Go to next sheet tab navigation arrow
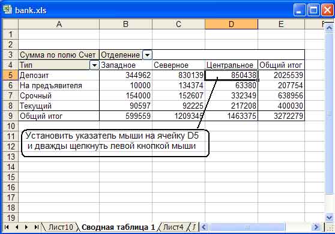The width and height of the screenshot is (335, 234). point(26,227)
